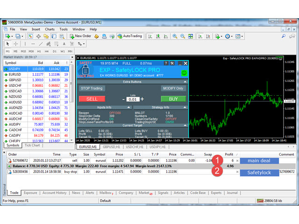
Task: Switch chart to H4 timeframe
Action: (47, 51)
